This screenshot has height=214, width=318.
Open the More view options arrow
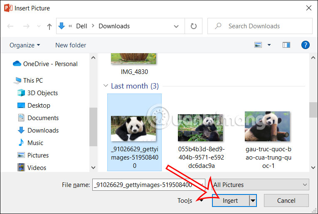coord(269,45)
